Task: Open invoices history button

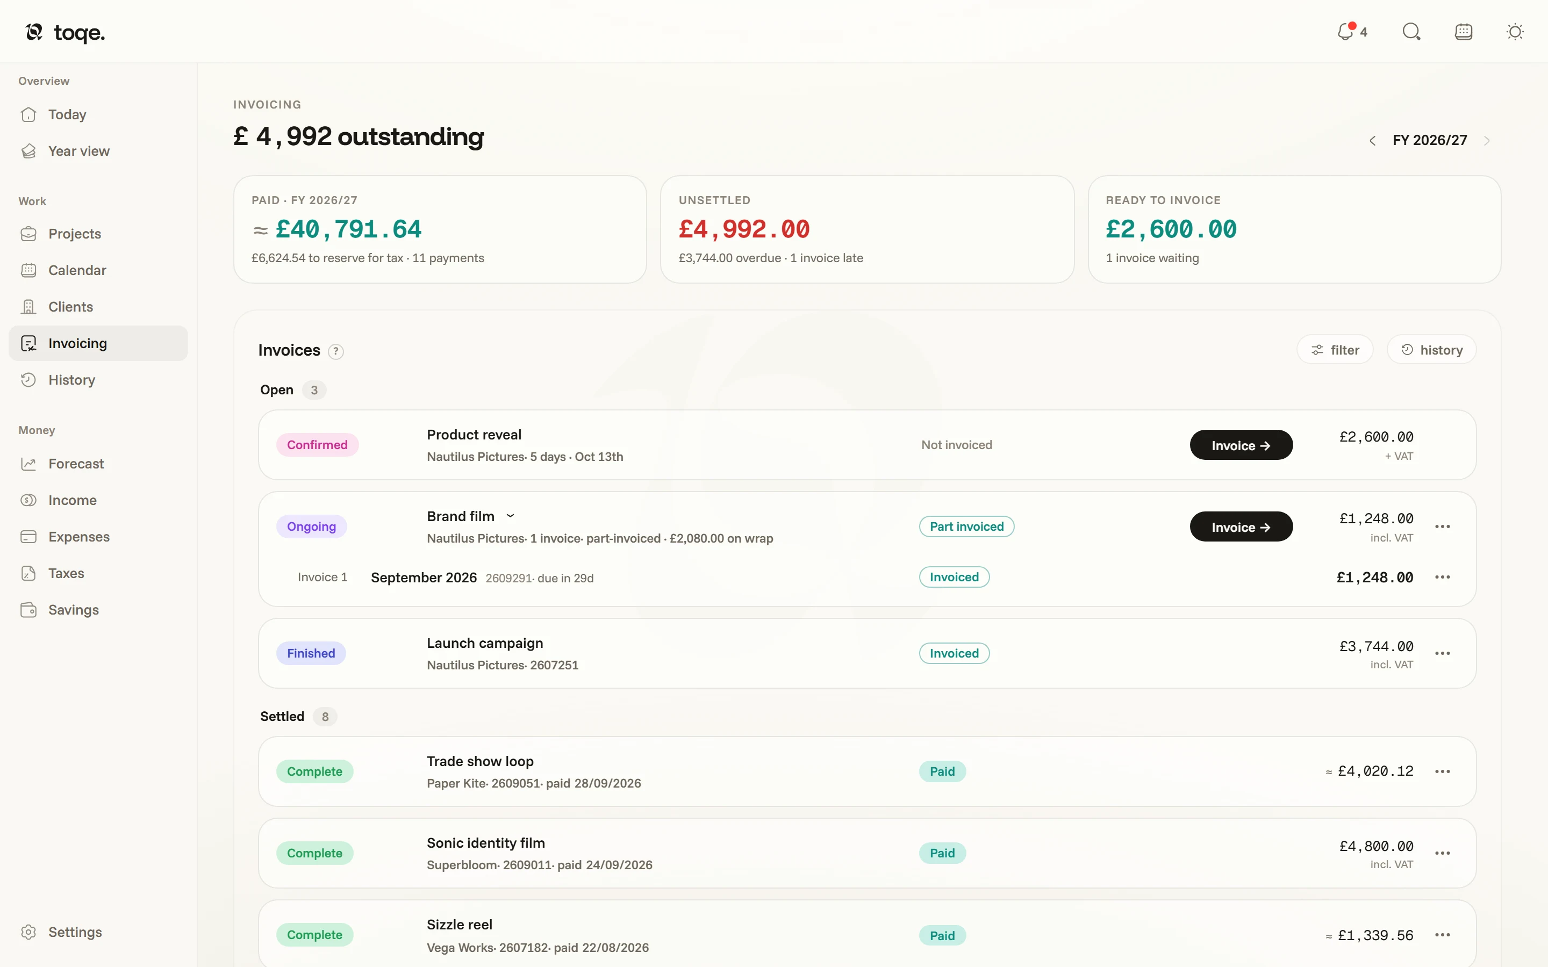Action: coord(1431,350)
